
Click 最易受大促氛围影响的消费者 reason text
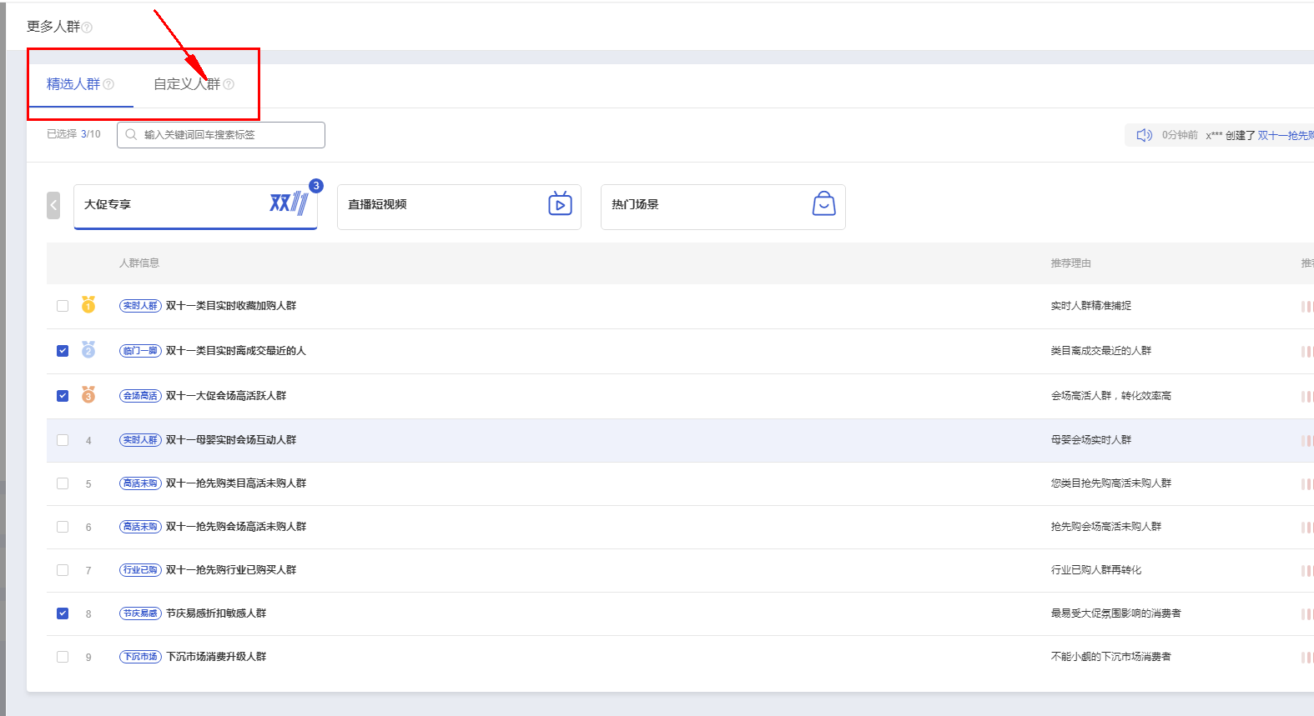pyautogui.click(x=1116, y=613)
